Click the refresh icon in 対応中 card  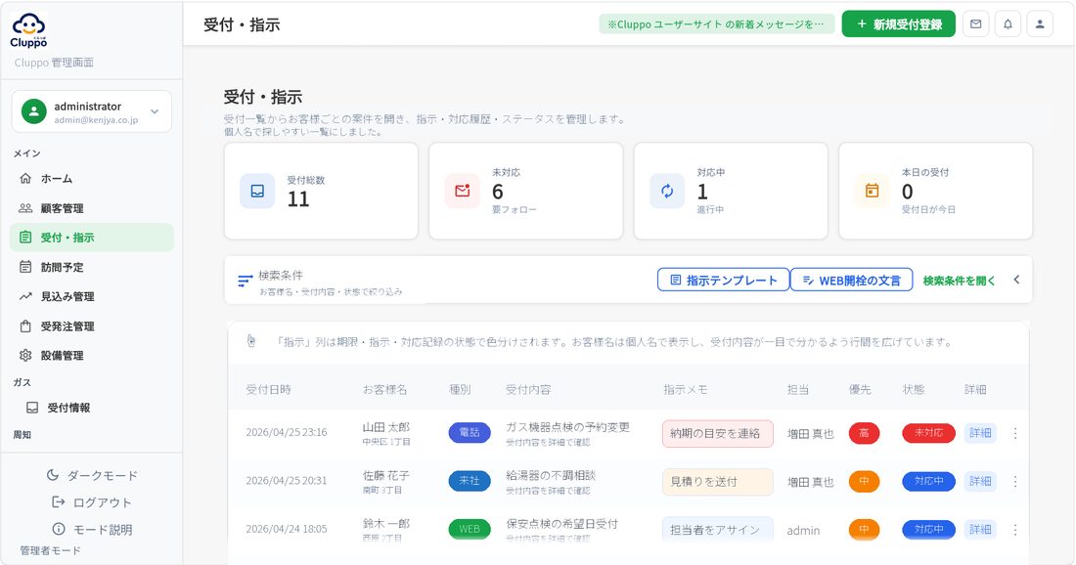tap(667, 191)
